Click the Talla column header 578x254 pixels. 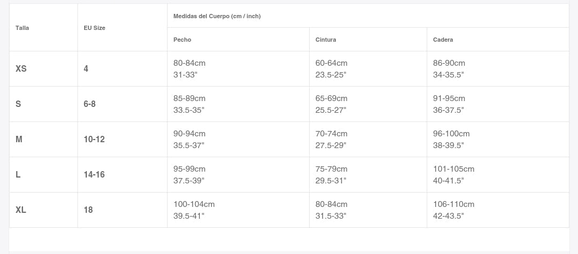(x=22, y=28)
